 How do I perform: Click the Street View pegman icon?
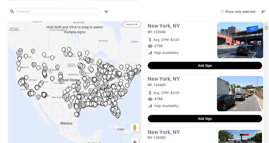click(134, 128)
